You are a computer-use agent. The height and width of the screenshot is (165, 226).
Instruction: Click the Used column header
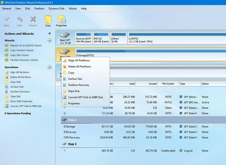coord(124,84)
